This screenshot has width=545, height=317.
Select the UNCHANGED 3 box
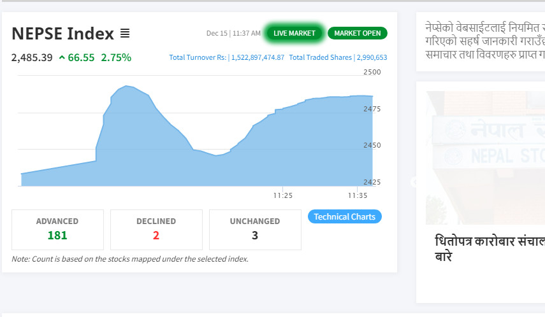[x=255, y=229]
